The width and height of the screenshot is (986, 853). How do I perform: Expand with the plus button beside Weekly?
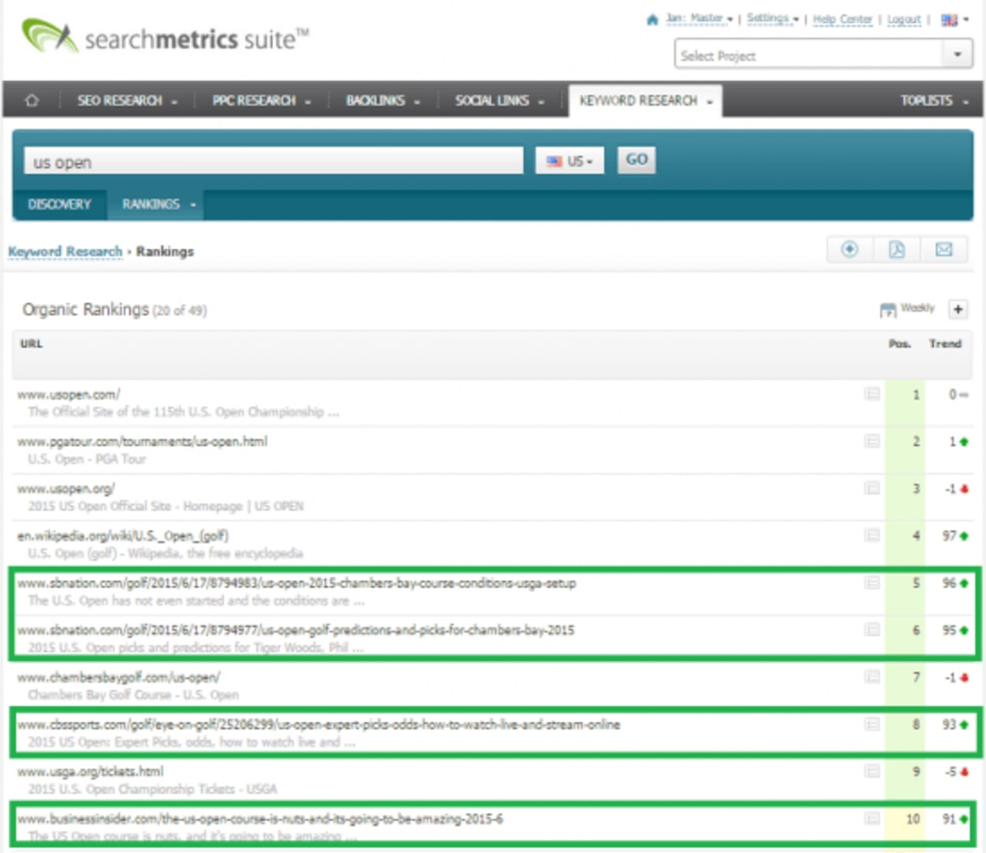tap(958, 309)
